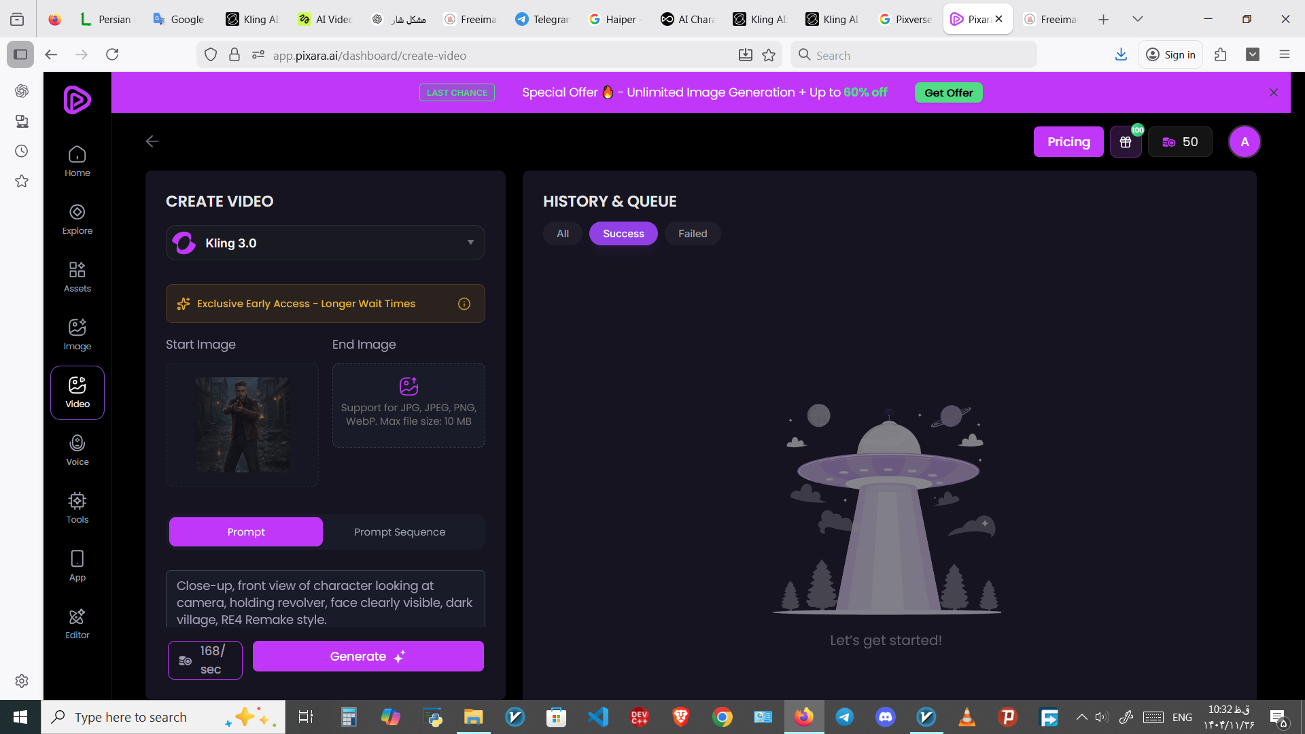Switch to the Pixverse tab
This screenshot has height=734, width=1305.
tap(906, 20)
